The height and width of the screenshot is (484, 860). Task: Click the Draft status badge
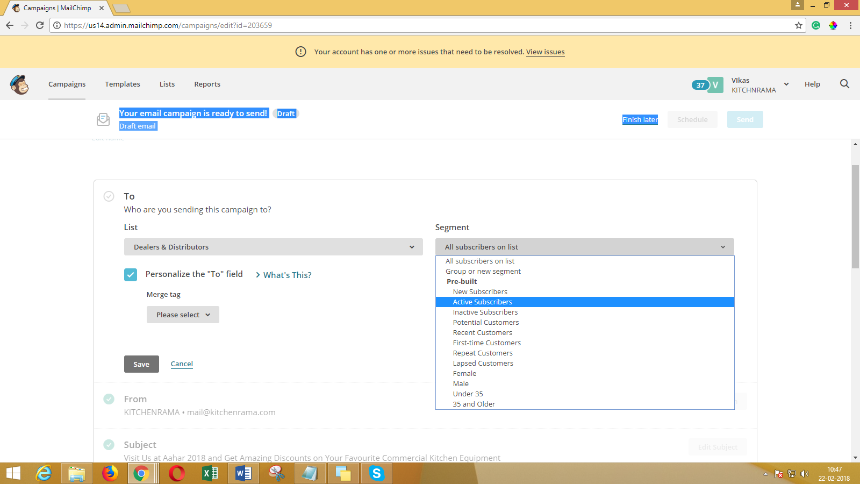(x=286, y=113)
